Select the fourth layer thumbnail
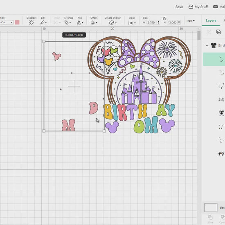The width and height of the screenshot is (225, 225). click(x=221, y=99)
